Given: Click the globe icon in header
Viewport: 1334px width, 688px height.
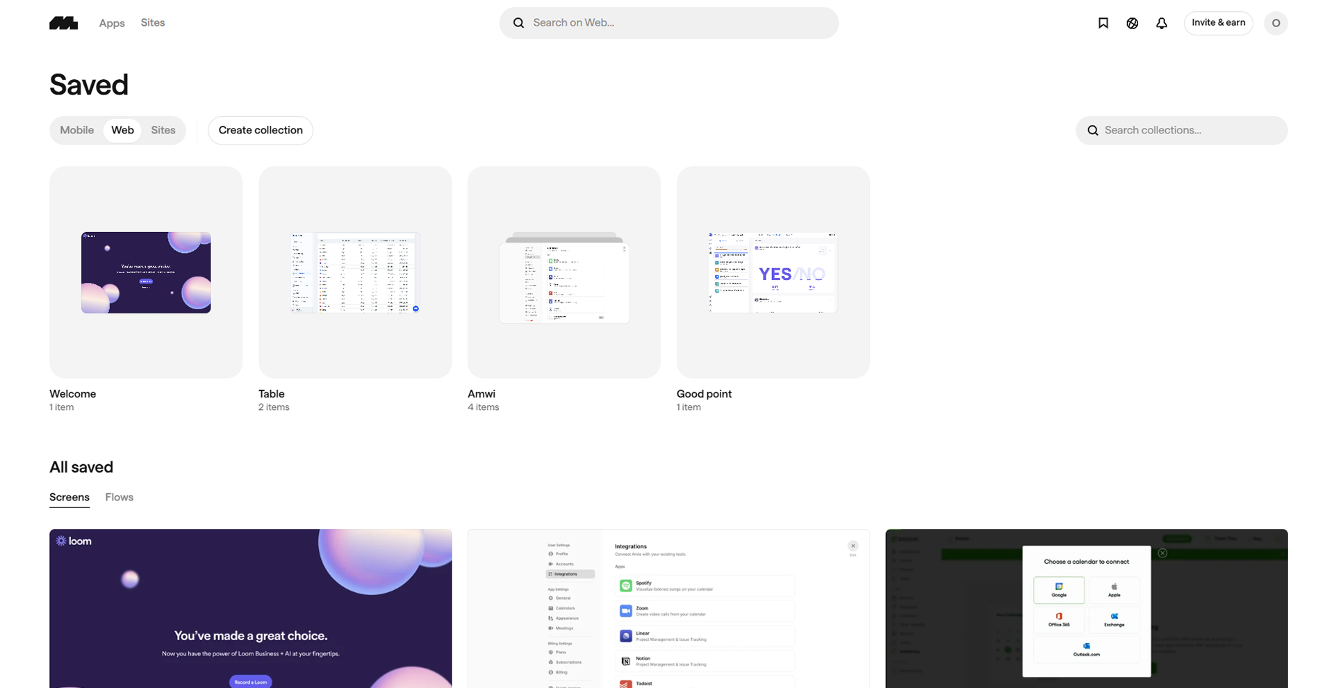Looking at the screenshot, I should (x=1132, y=23).
